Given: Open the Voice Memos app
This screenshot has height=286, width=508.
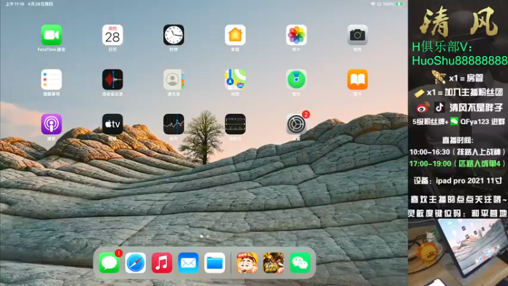Looking at the screenshot, I should coord(112,79).
